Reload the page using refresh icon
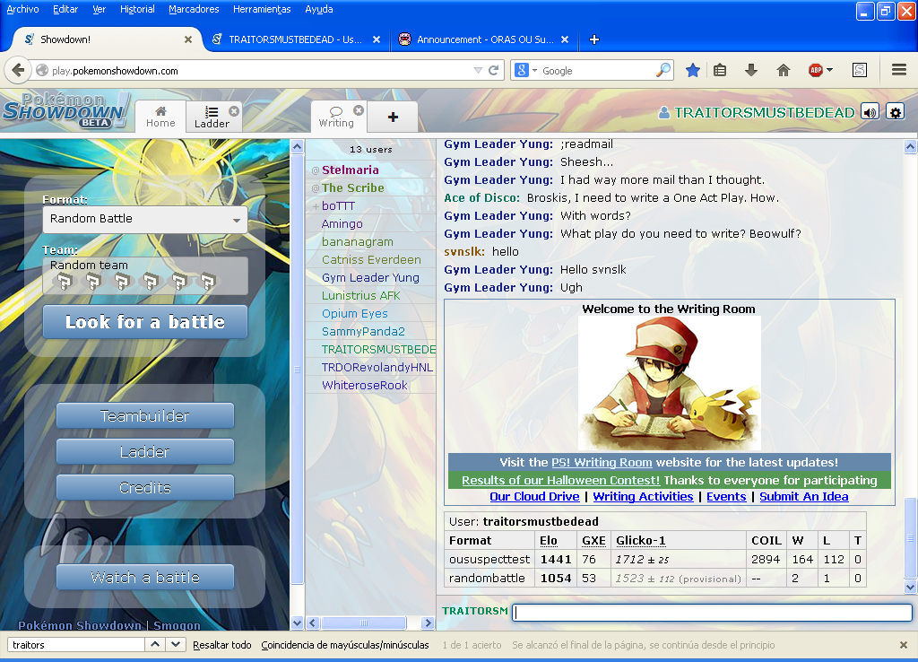 coord(494,70)
